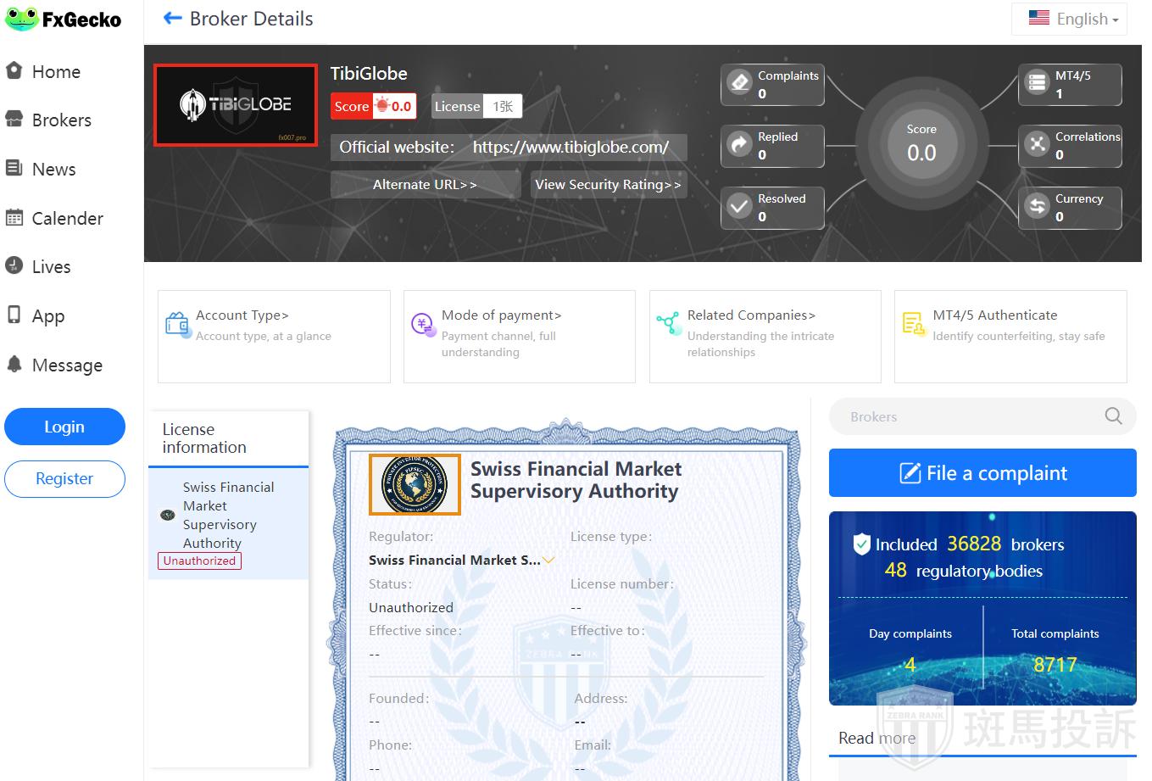Click the TibiGlobe broker logo thumbnail
The height and width of the screenshot is (781, 1152).
[x=236, y=105]
